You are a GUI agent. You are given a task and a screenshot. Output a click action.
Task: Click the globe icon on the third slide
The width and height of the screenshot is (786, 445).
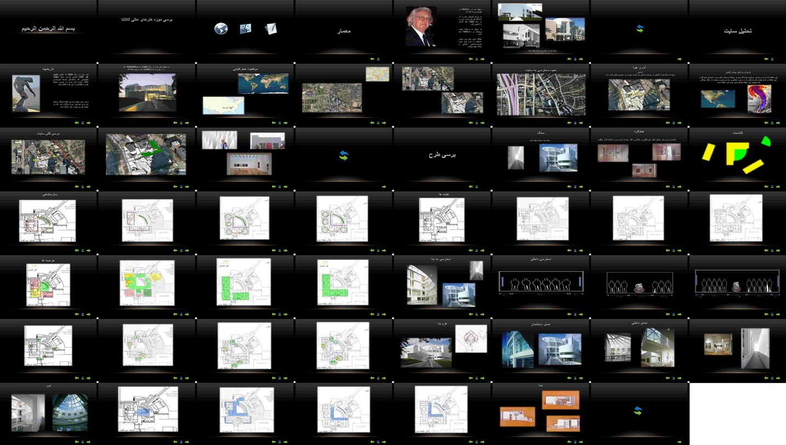[x=221, y=29]
